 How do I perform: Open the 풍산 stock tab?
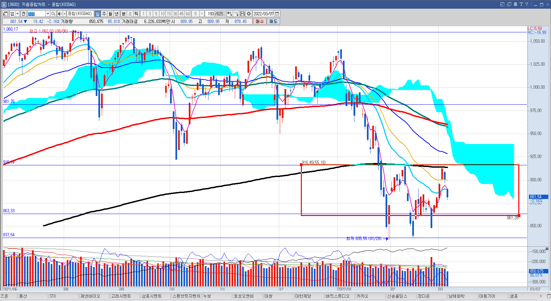(33, 296)
